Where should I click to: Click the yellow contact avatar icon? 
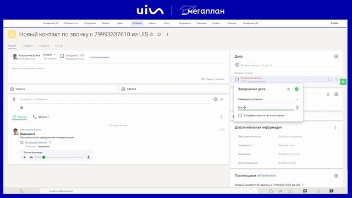tap(12, 34)
